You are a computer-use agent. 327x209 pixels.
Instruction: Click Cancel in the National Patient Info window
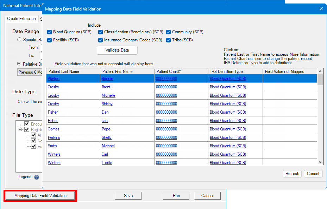click(207, 196)
